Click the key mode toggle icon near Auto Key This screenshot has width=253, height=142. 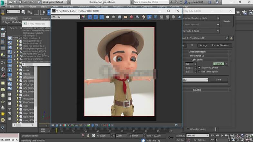(171, 138)
